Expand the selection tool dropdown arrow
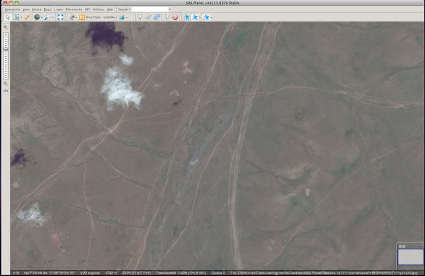425x276 pixels. click(x=21, y=17)
